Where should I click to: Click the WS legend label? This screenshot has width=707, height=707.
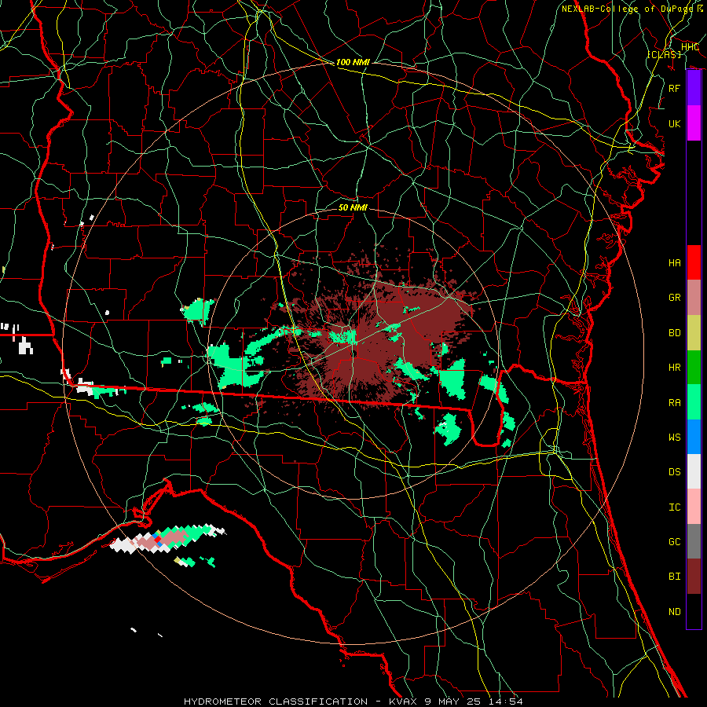675,437
